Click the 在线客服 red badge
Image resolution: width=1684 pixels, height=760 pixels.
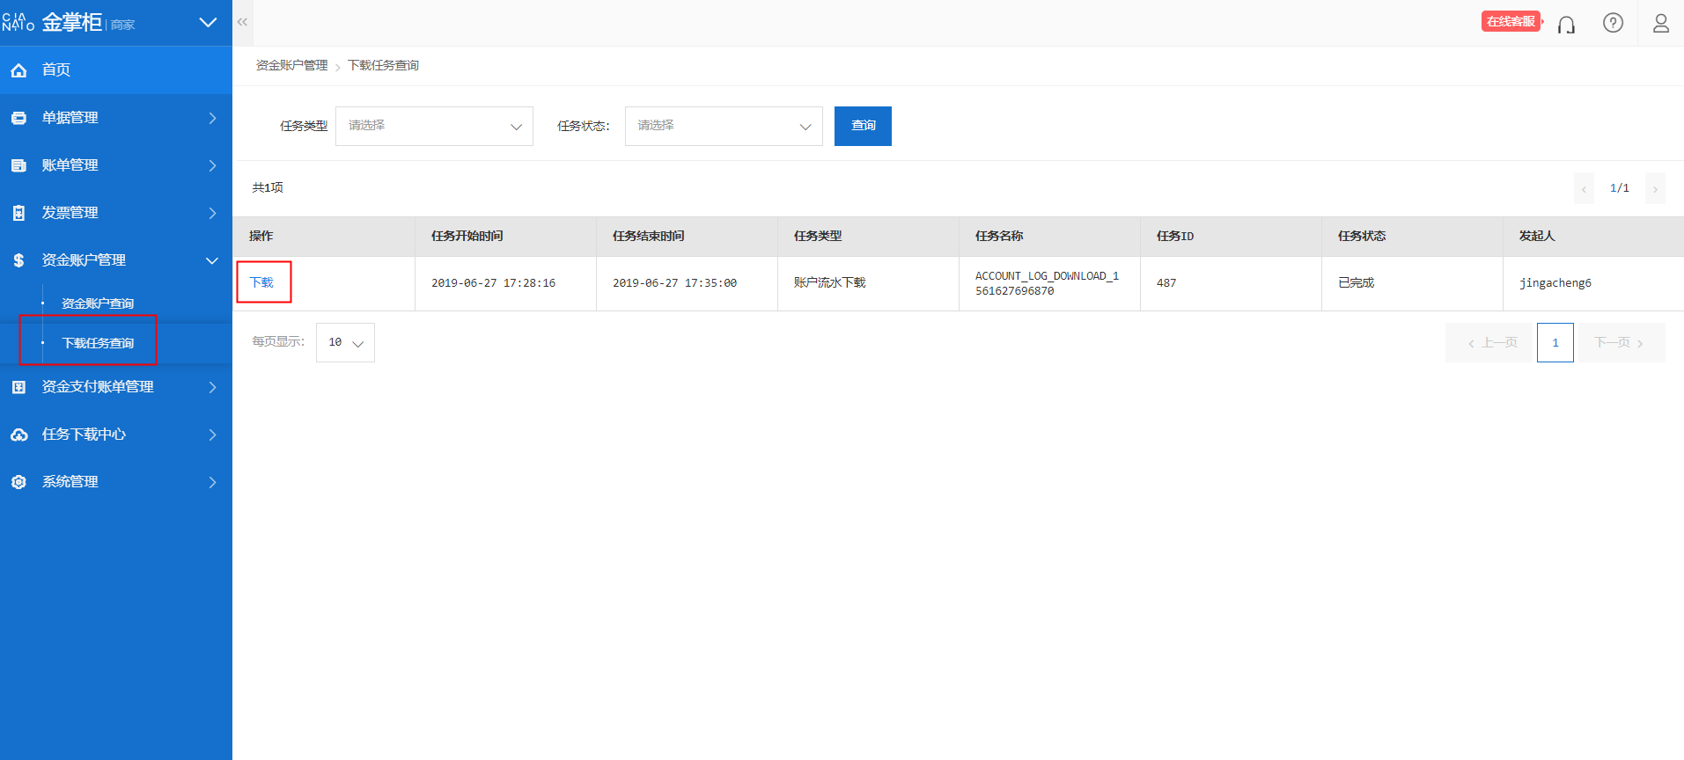(1511, 21)
